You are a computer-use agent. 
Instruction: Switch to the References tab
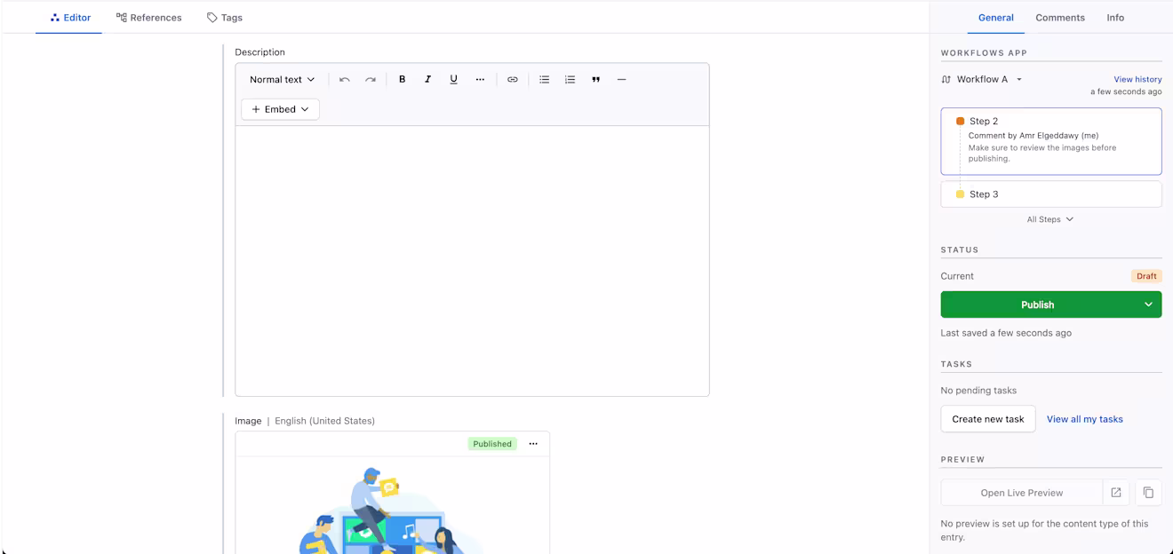click(x=148, y=18)
